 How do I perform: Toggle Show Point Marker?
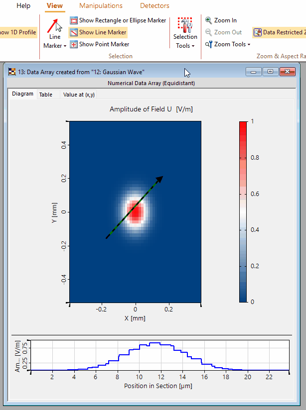100,44
